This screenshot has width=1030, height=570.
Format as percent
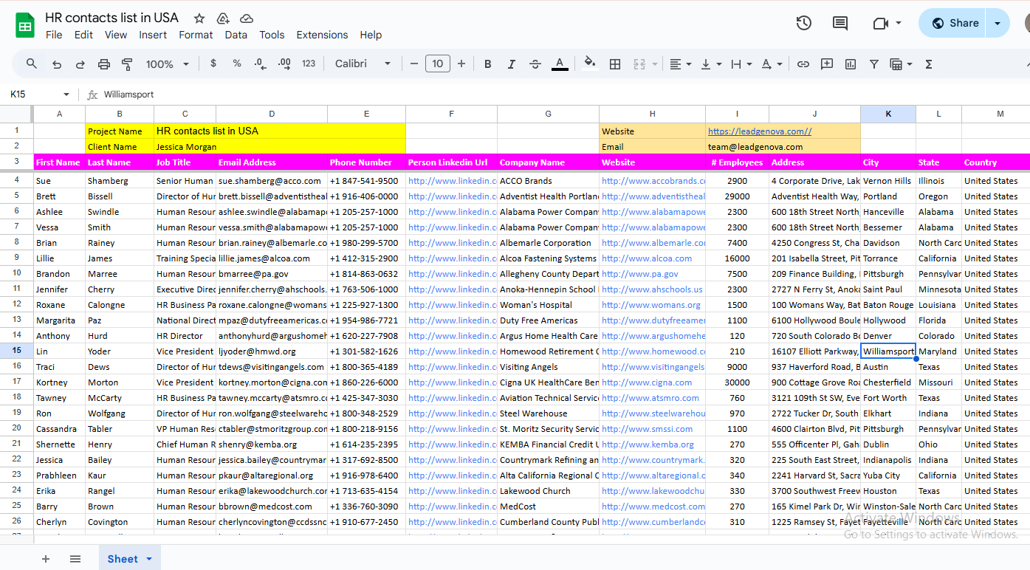pos(237,63)
